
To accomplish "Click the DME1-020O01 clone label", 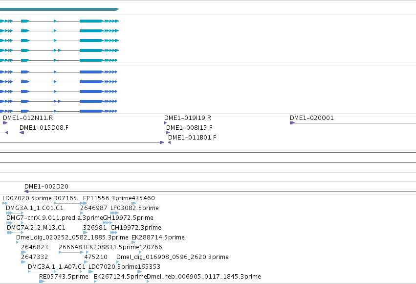I will (x=312, y=118).
